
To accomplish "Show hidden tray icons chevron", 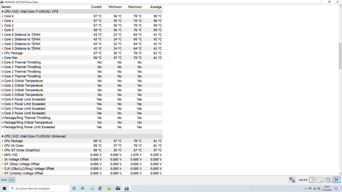I will tap(306, 189).
